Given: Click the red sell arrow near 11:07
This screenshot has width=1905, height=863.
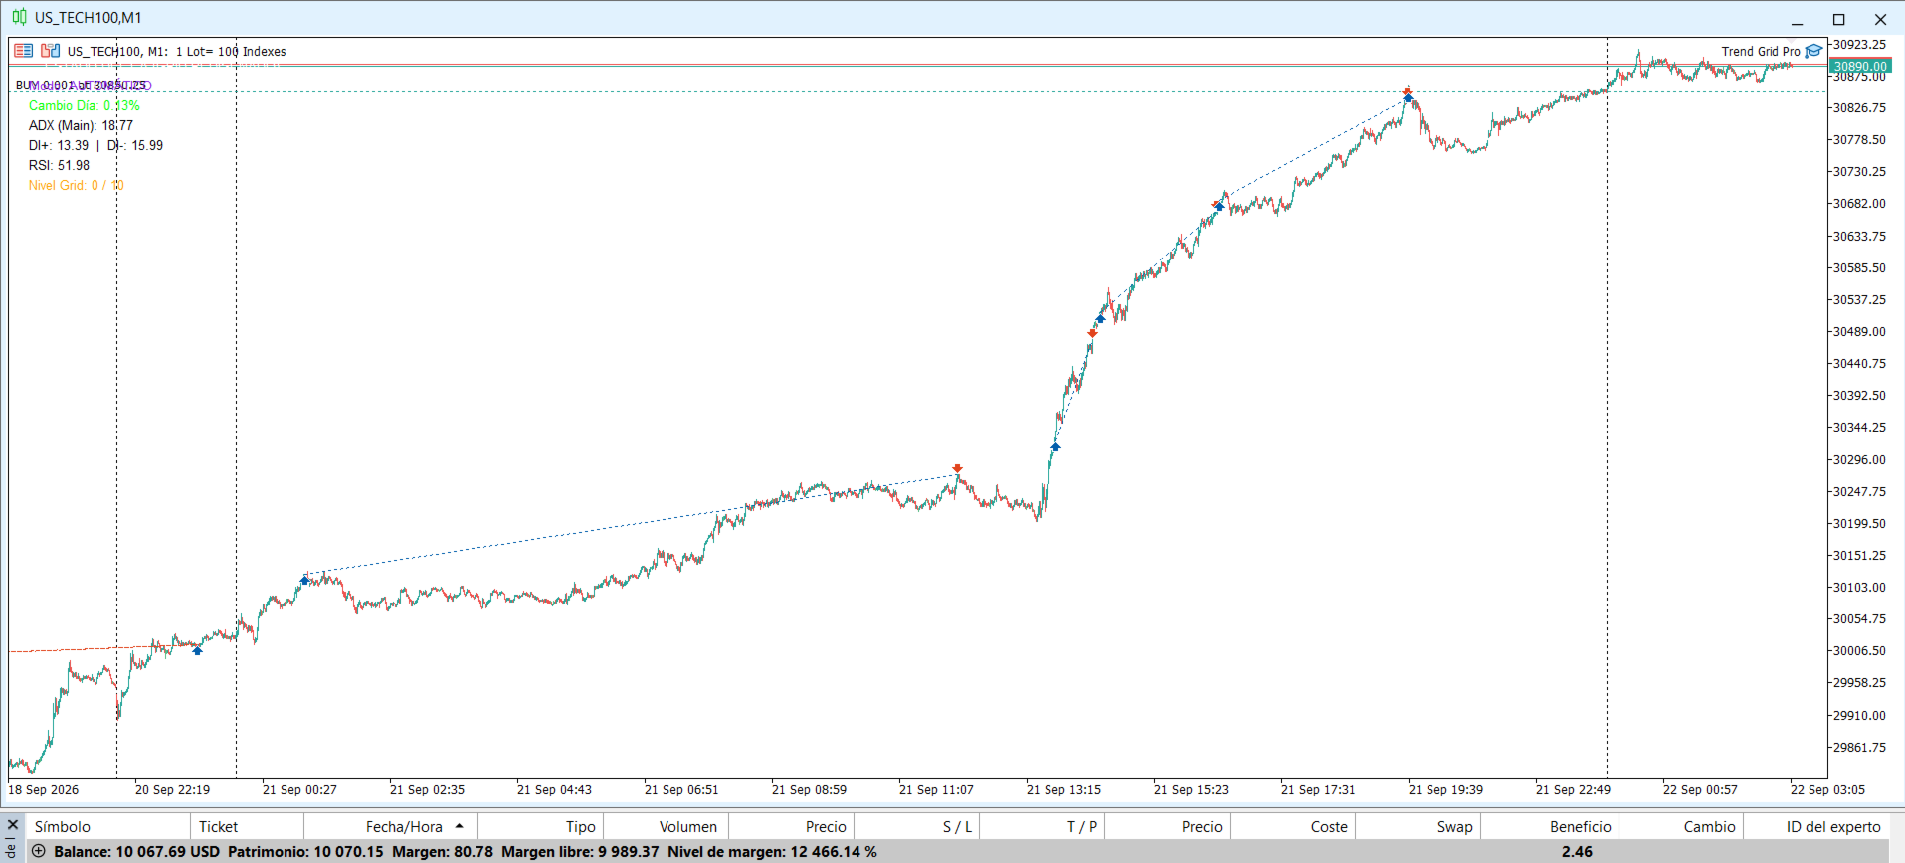Looking at the screenshot, I should pyautogui.click(x=957, y=468).
